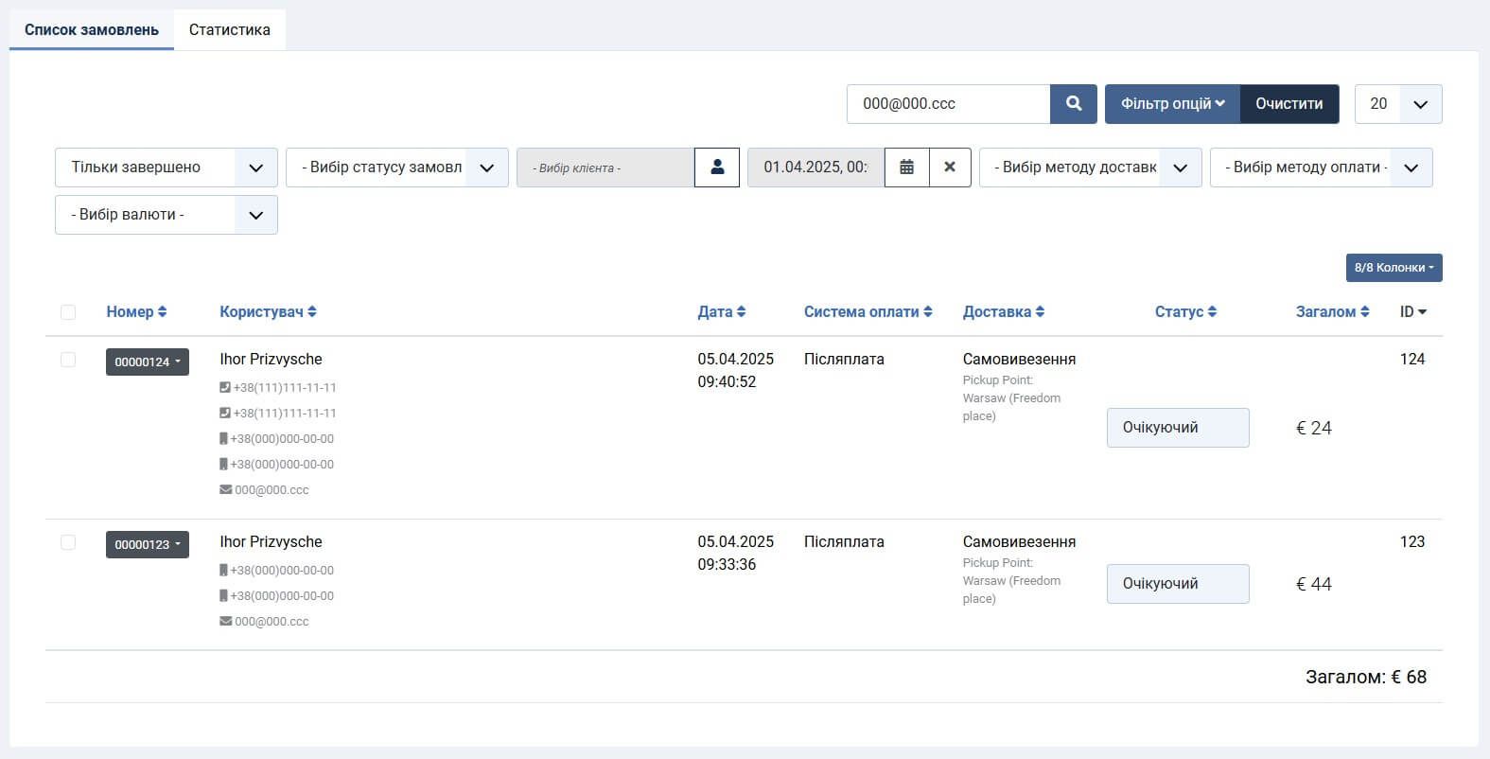
Task: Toggle the select-all orders checkbox in header
Action: pyautogui.click(x=68, y=312)
